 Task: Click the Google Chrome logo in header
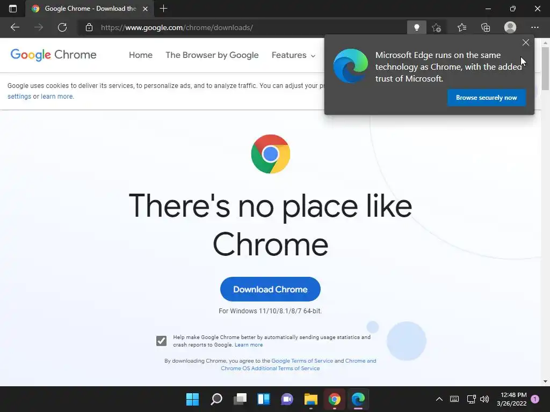pos(53,55)
